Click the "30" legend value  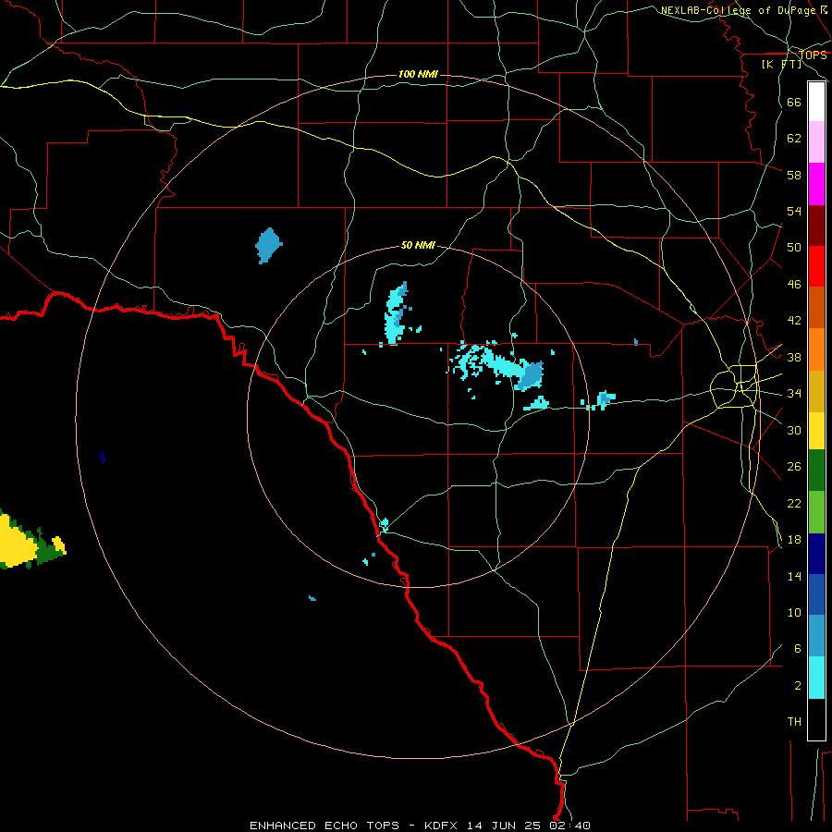pyautogui.click(x=794, y=430)
